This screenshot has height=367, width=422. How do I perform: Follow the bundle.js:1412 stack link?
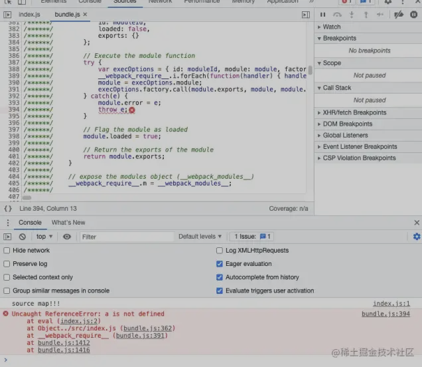tap(64, 343)
